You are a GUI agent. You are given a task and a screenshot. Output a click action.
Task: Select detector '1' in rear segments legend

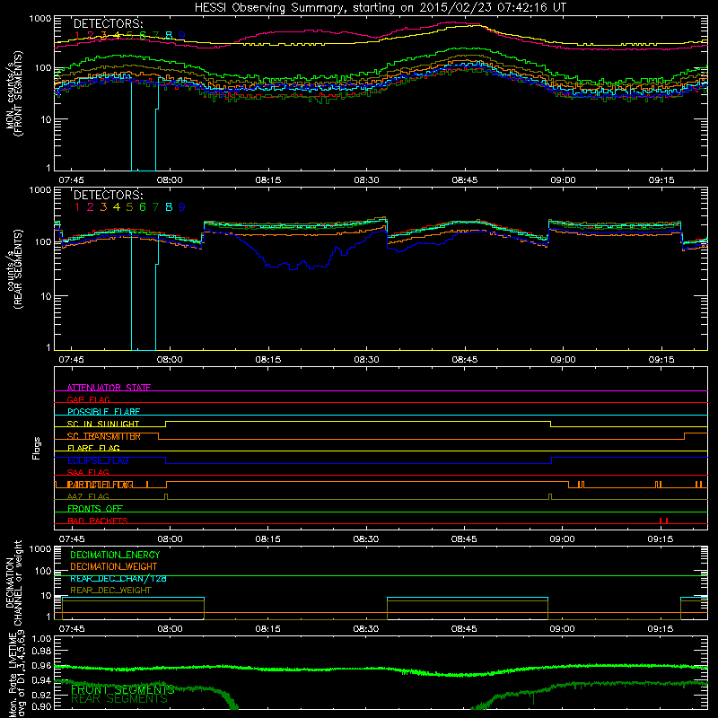coord(77,207)
